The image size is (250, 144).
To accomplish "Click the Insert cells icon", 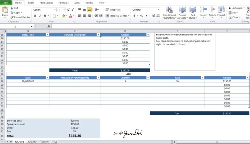I will tap(203, 10).
